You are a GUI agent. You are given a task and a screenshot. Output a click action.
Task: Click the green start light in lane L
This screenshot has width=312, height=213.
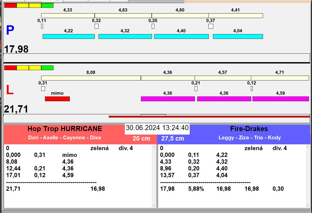coord(47,68)
